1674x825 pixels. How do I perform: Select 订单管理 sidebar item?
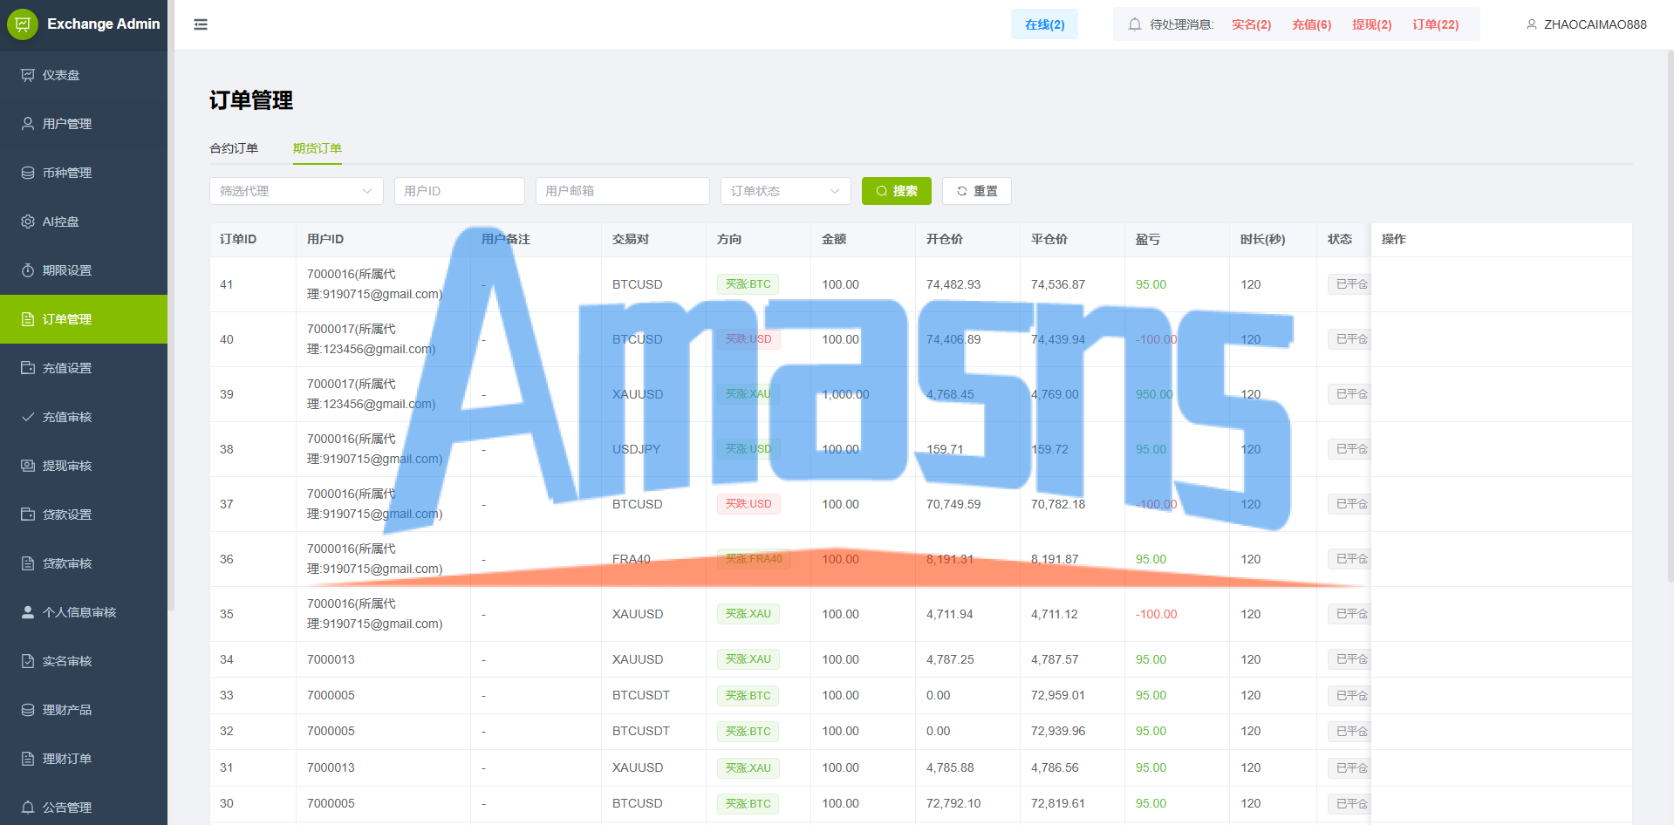84,319
